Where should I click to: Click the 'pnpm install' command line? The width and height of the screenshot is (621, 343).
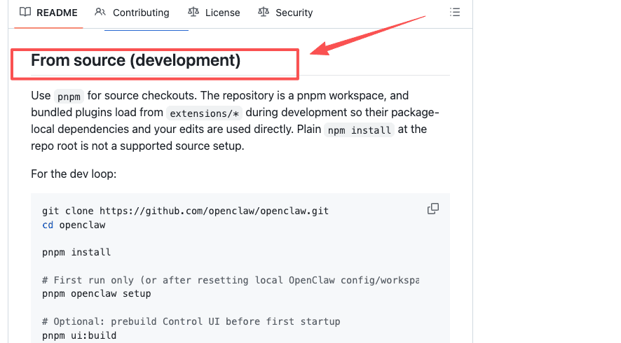point(76,253)
